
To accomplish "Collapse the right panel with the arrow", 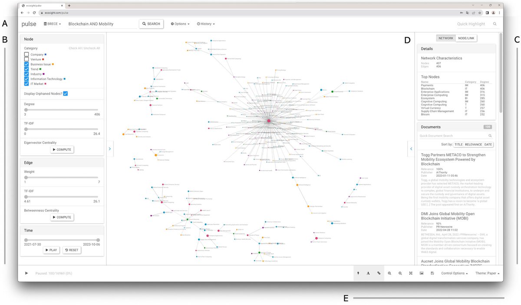I will click(411, 149).
